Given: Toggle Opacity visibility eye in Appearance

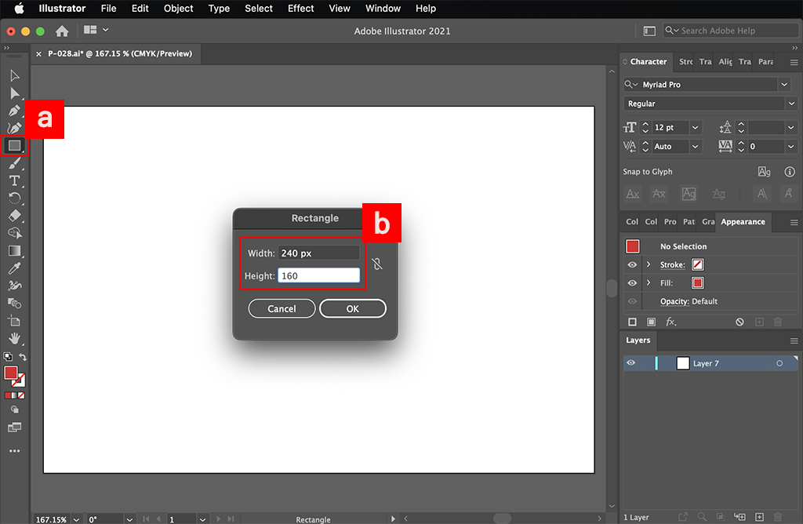Looking at the screenshot, I should point(632,301).
